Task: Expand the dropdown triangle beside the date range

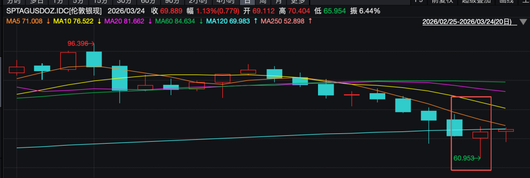Action: click(523, 22)
